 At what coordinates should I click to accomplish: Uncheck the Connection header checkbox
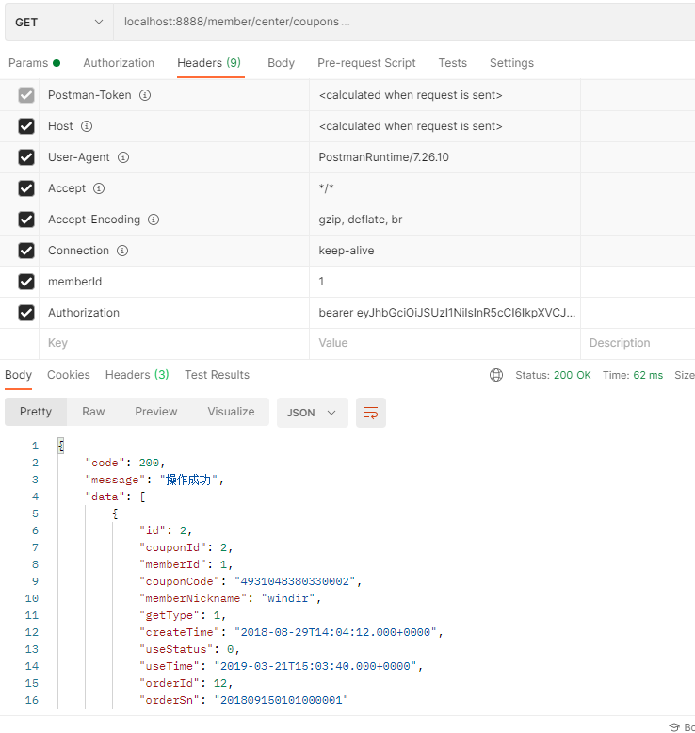coord(26,251)
